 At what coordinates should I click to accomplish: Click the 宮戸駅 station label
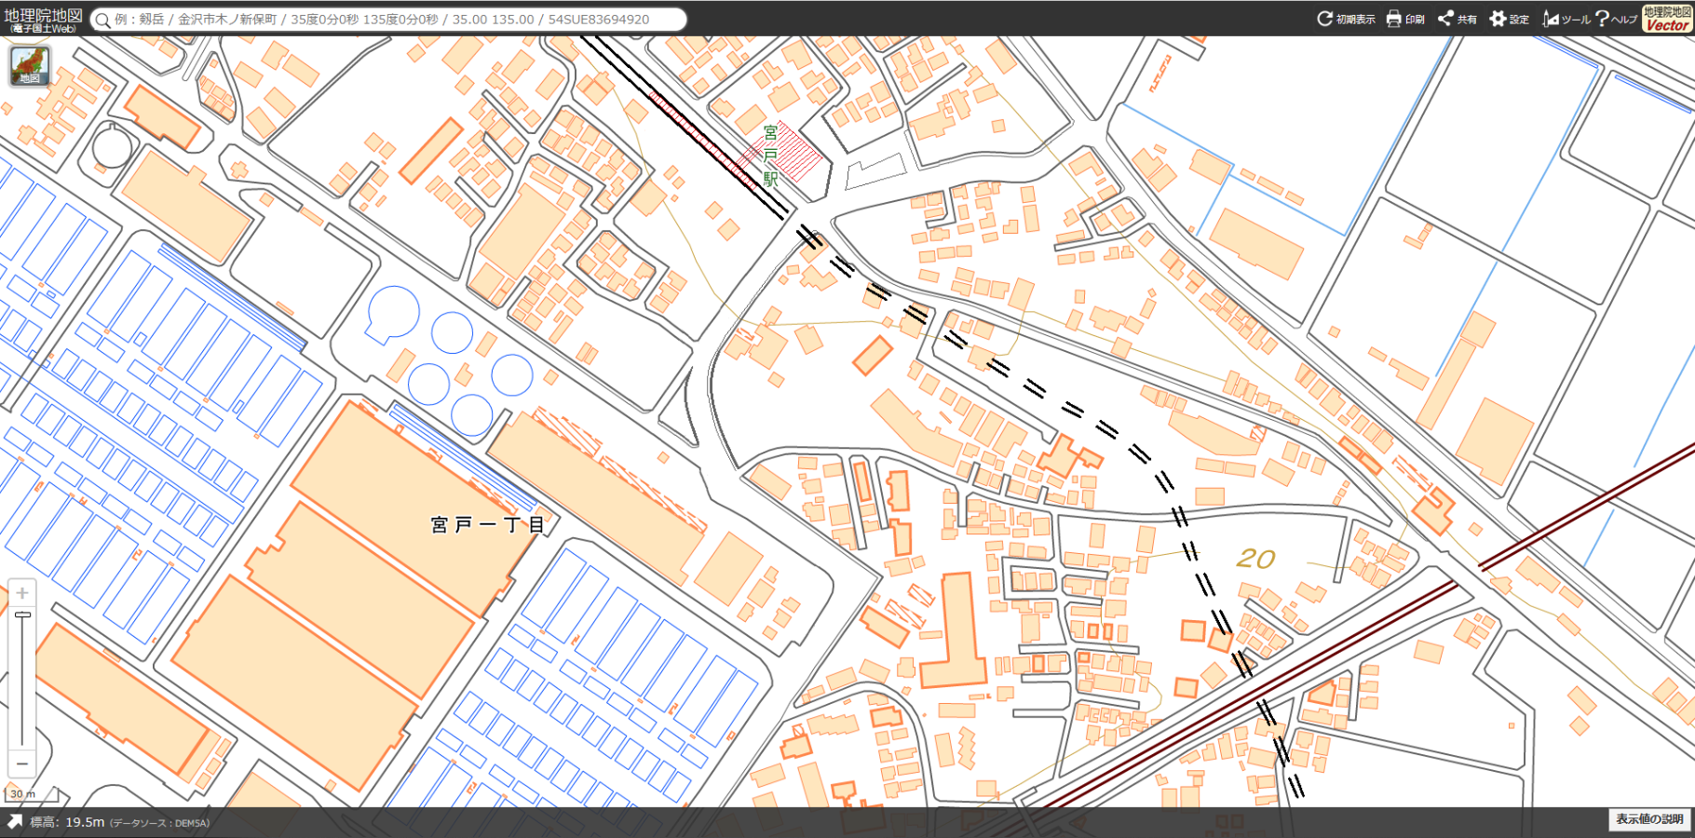(770, 156)
